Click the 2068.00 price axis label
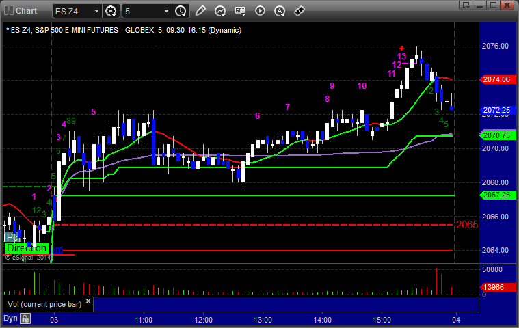Viewport: 519px width, 328px height. pos(495,182)
